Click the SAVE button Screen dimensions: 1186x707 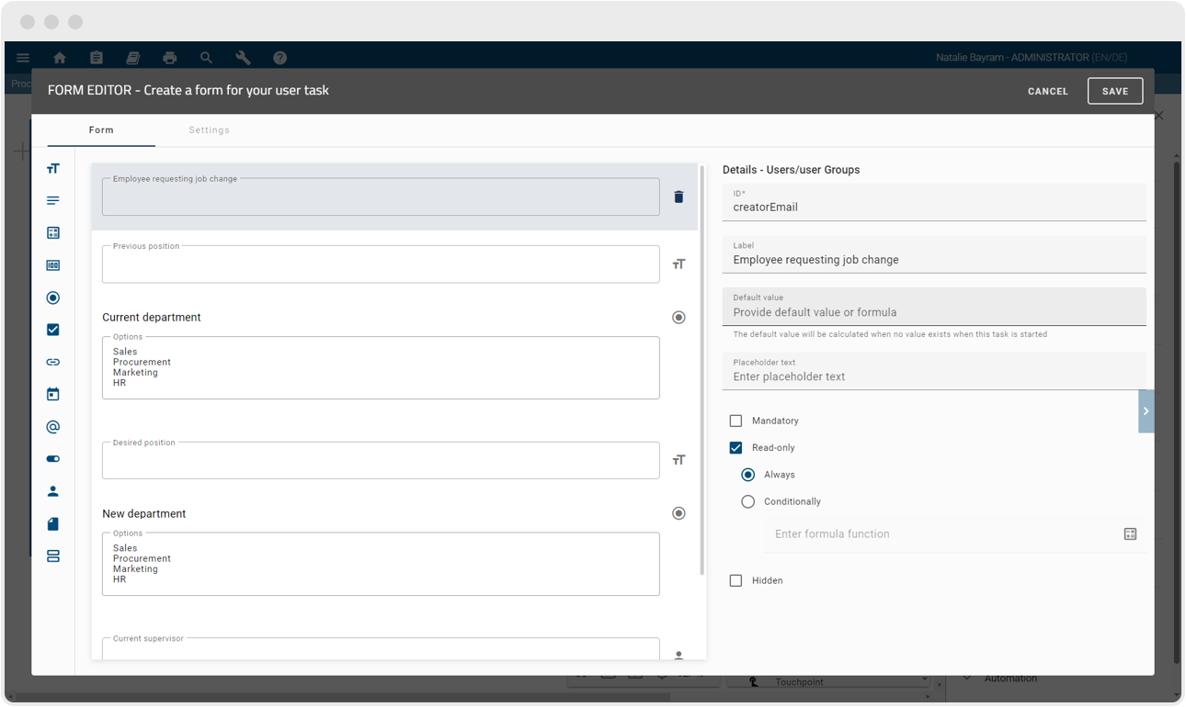click(1115, 92)
